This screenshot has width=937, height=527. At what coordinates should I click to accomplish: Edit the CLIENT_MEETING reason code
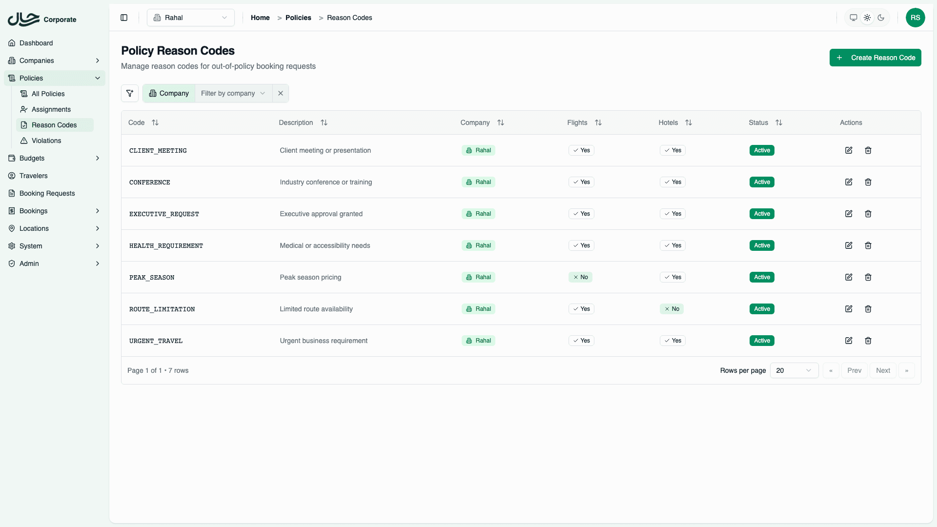(x=849, y=150)
